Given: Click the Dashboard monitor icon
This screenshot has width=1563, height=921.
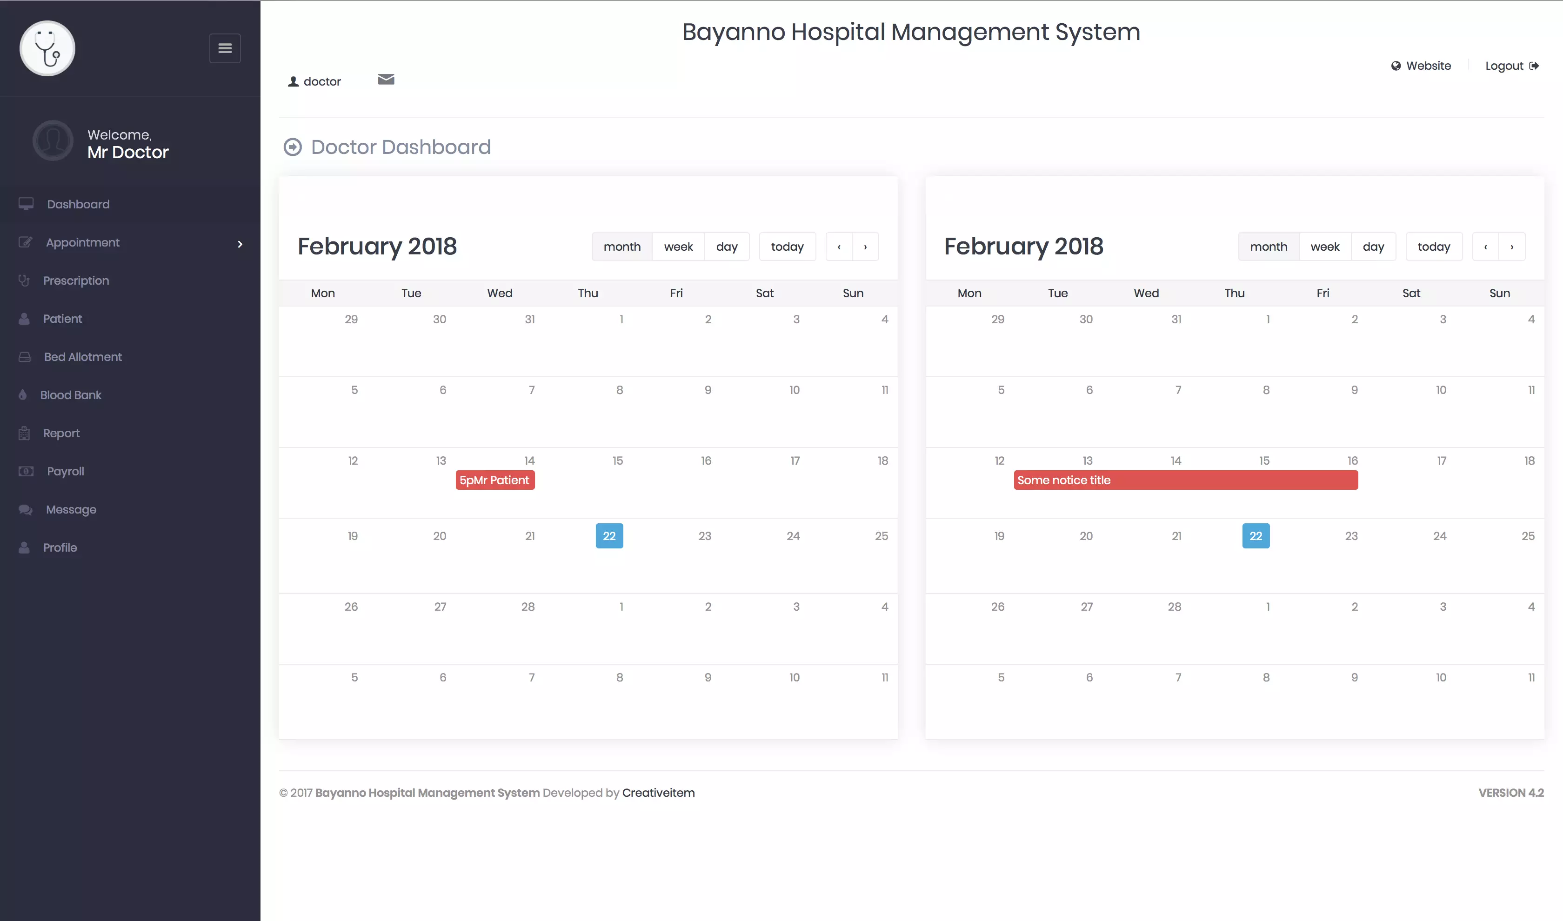Looking at the screenshot, I should tap(26, 204).
